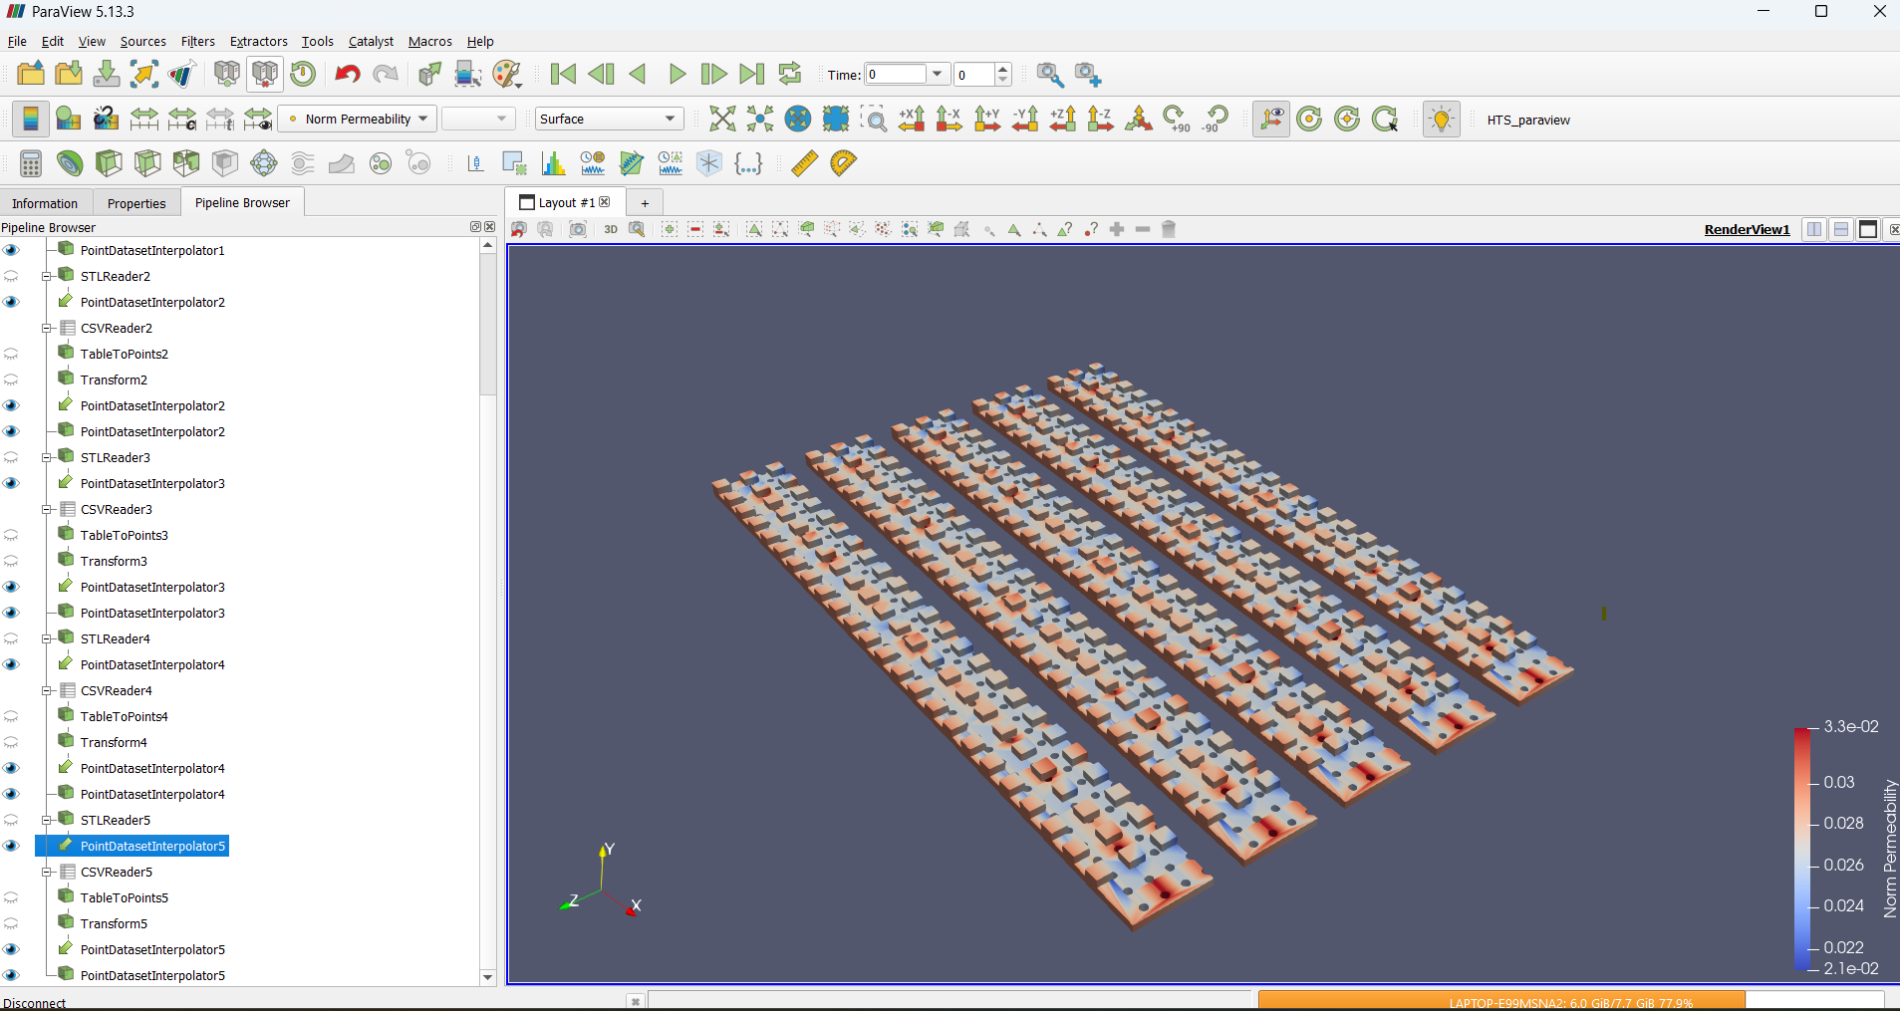The height and width of the screenshot is (1011, 1900).
Task: Click the Time value input field
Action: (x=896, y=75)
